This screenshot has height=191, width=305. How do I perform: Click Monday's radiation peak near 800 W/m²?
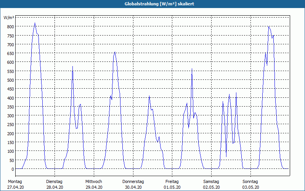[x=35, y=23]
